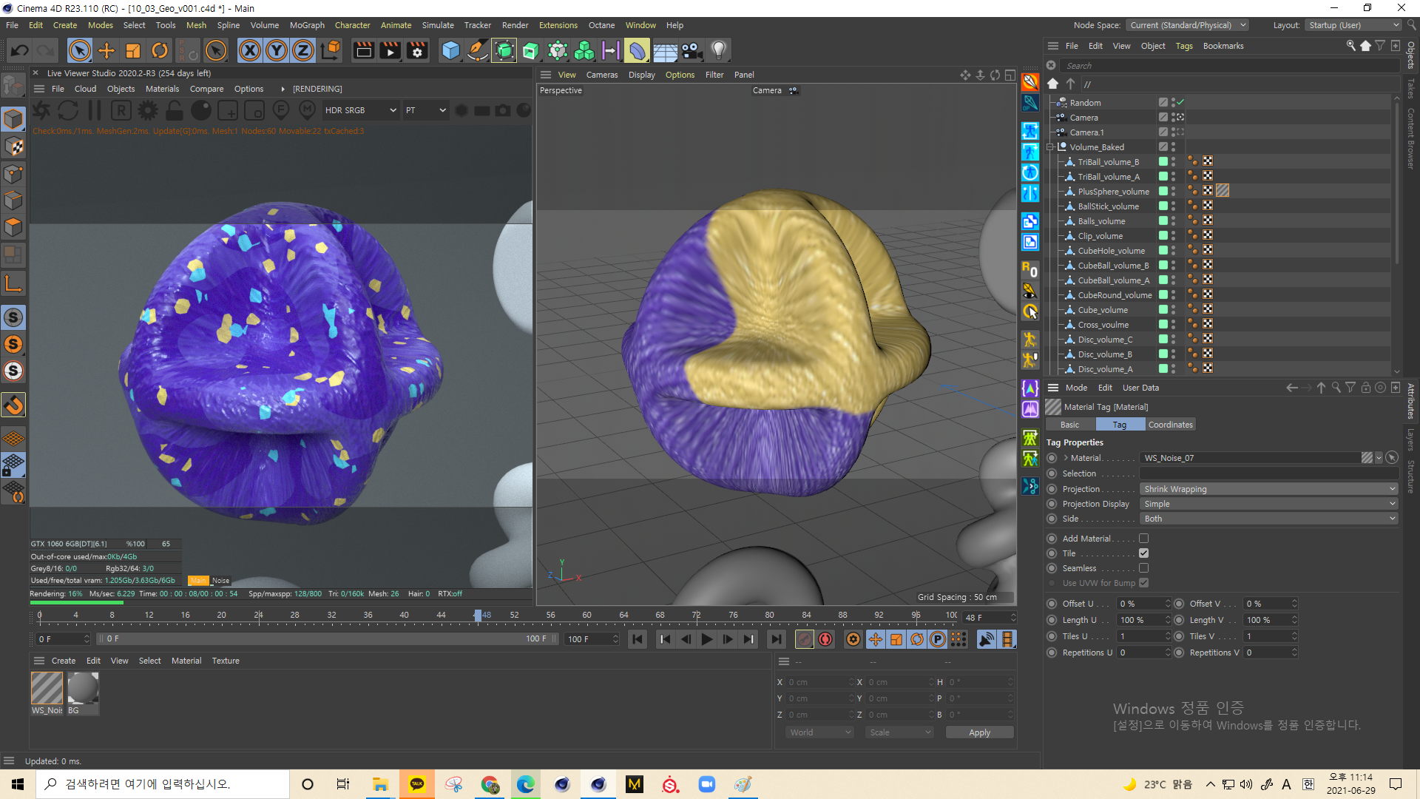Click Render View clapperboard icon
1420x799 pixels.
click(363, 50)
